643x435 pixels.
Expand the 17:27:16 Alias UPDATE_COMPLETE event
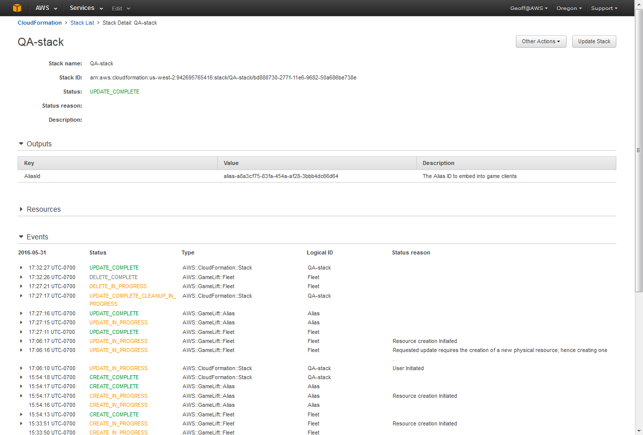(x=21, y=313)
